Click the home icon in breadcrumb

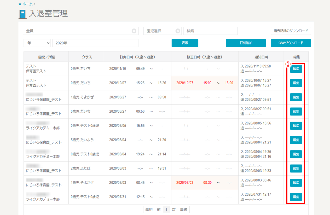point(20,4)
